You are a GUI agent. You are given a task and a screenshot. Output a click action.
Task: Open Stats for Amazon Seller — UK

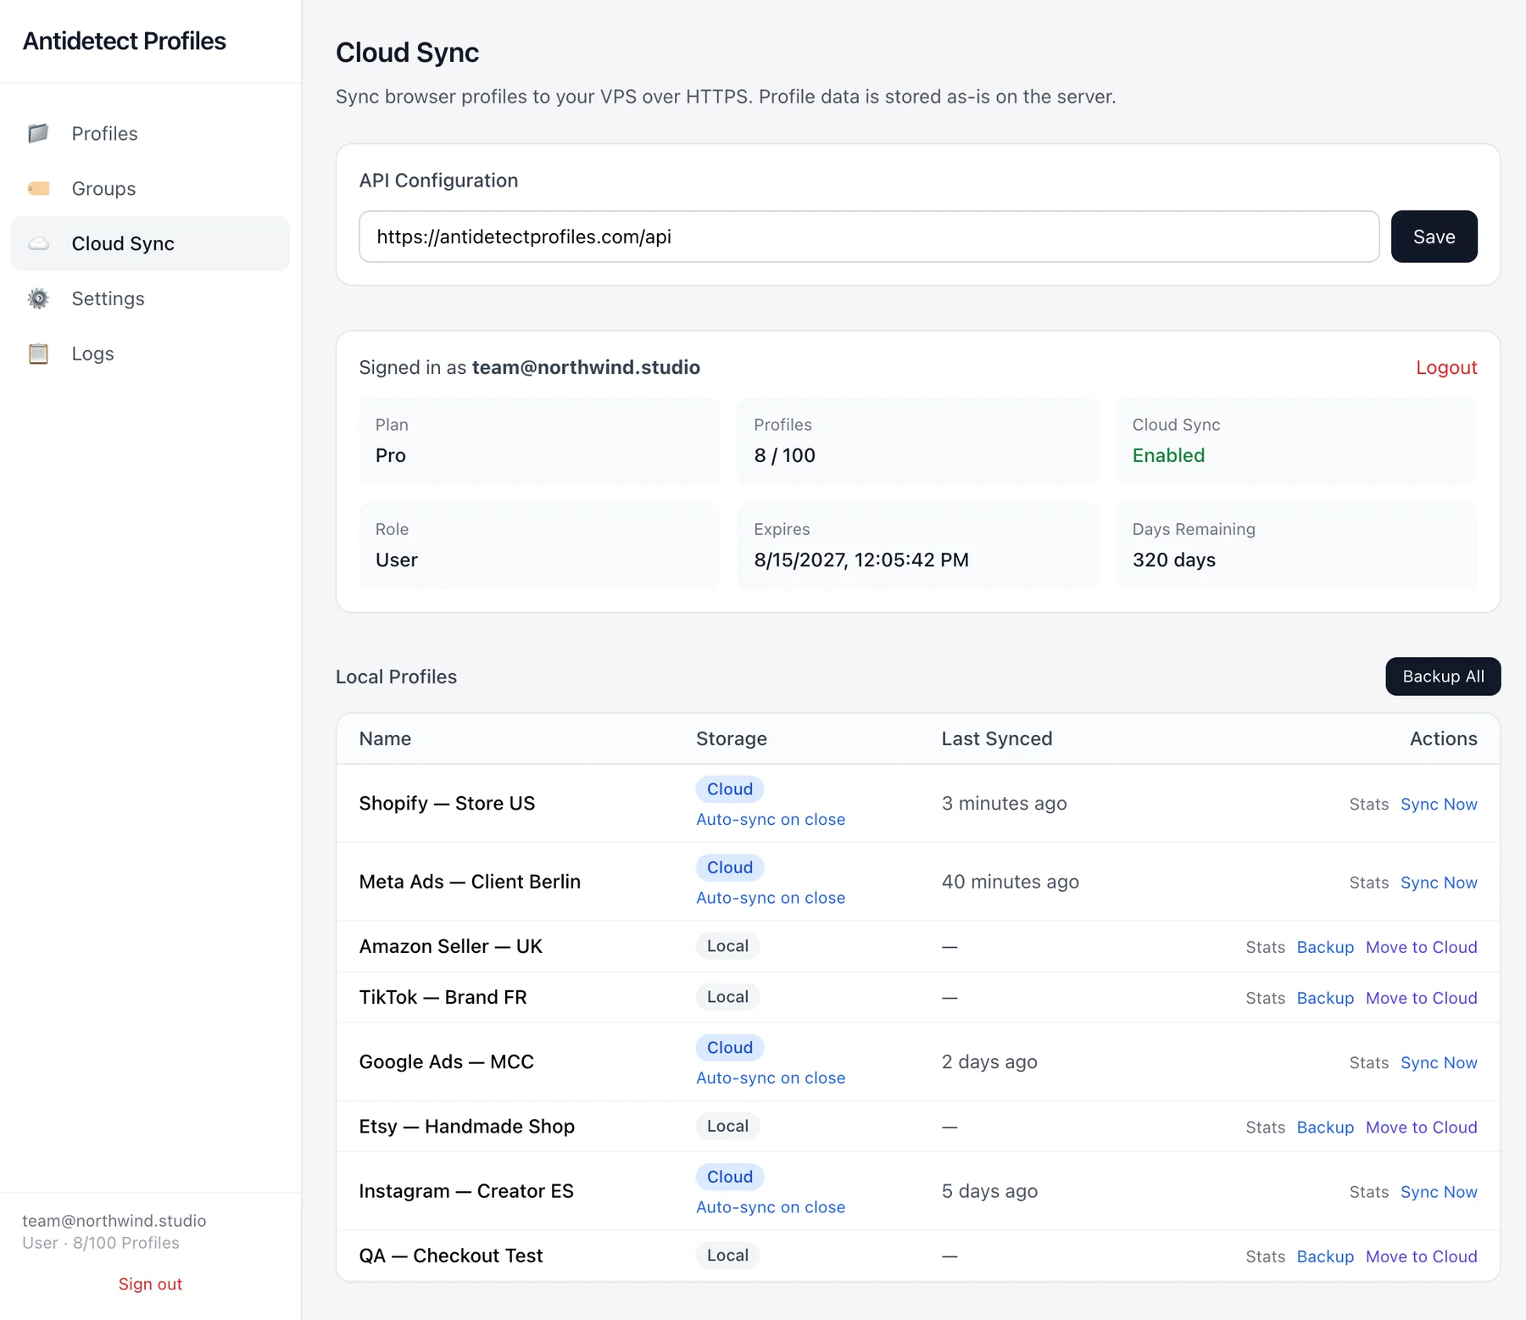click(x=1265, y=947)
